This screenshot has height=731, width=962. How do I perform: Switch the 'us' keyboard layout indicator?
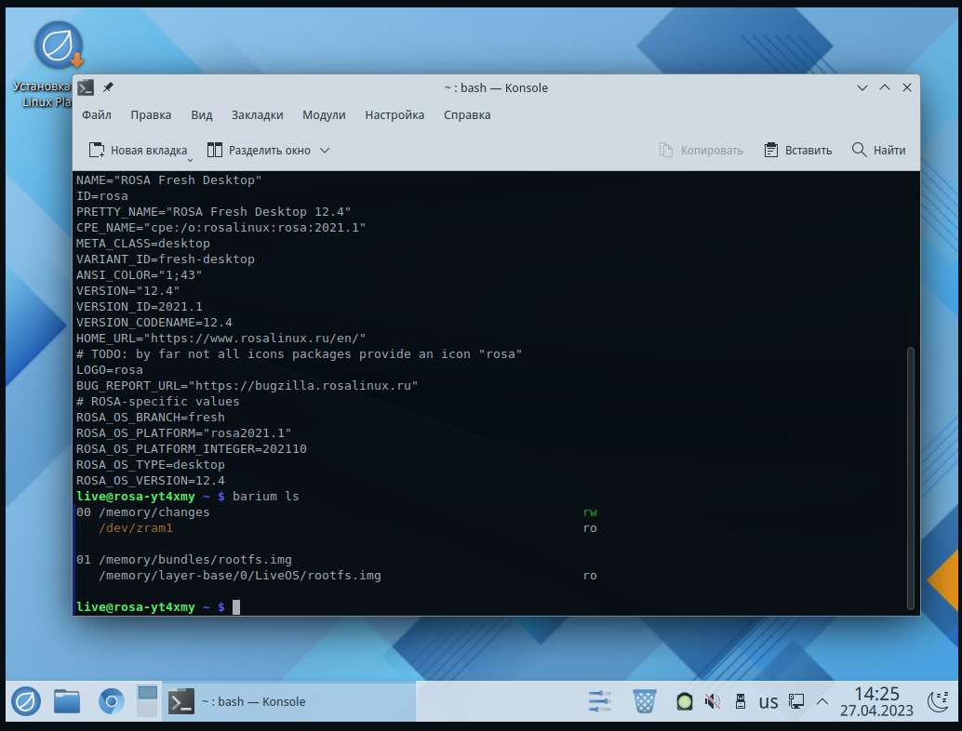tap(768, 701)
